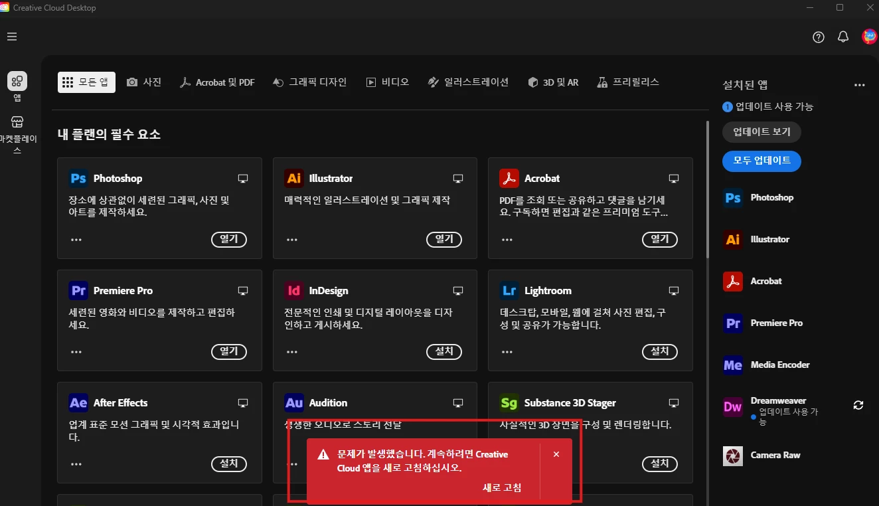Open Acrobat with its 열기 button

660,239
